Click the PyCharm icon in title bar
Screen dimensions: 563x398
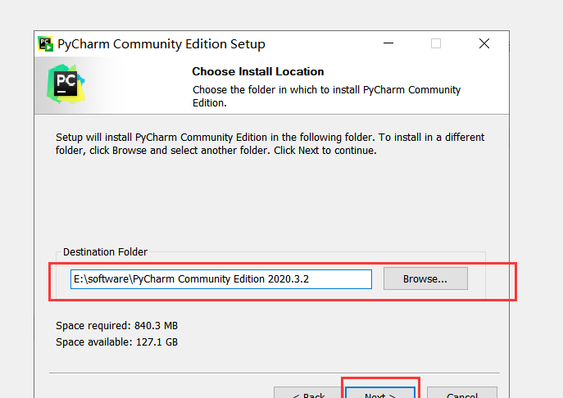pyautogui.click(x=46, y=43)
